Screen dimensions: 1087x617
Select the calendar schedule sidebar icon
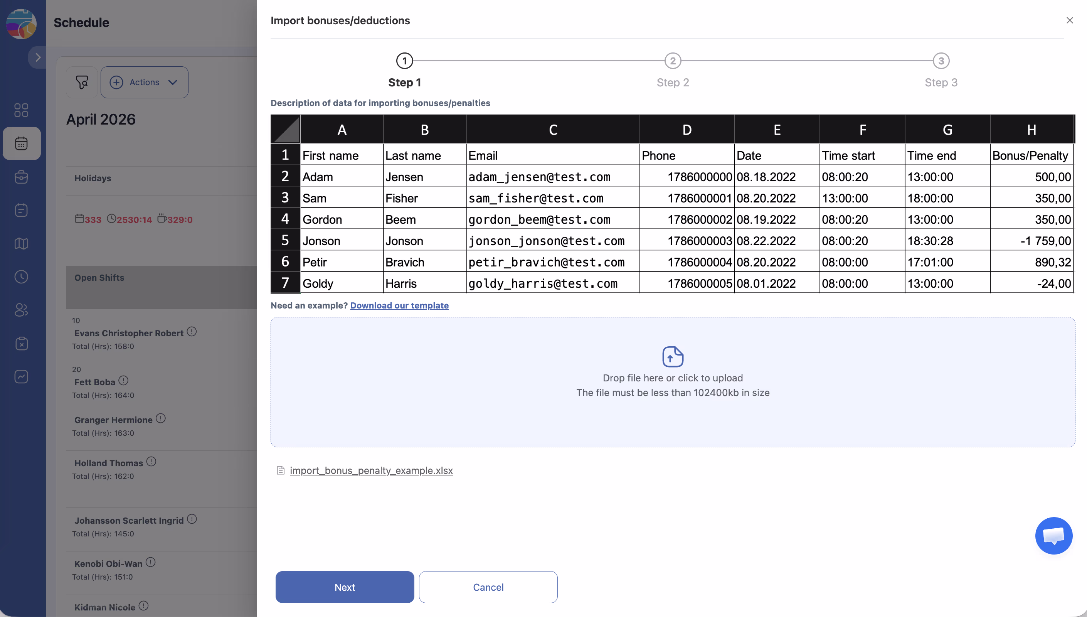tap(21, 143)
